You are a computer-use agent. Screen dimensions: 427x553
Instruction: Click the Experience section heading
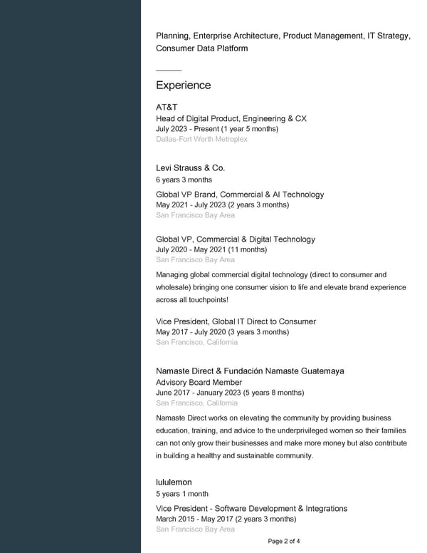click(183, 86)
